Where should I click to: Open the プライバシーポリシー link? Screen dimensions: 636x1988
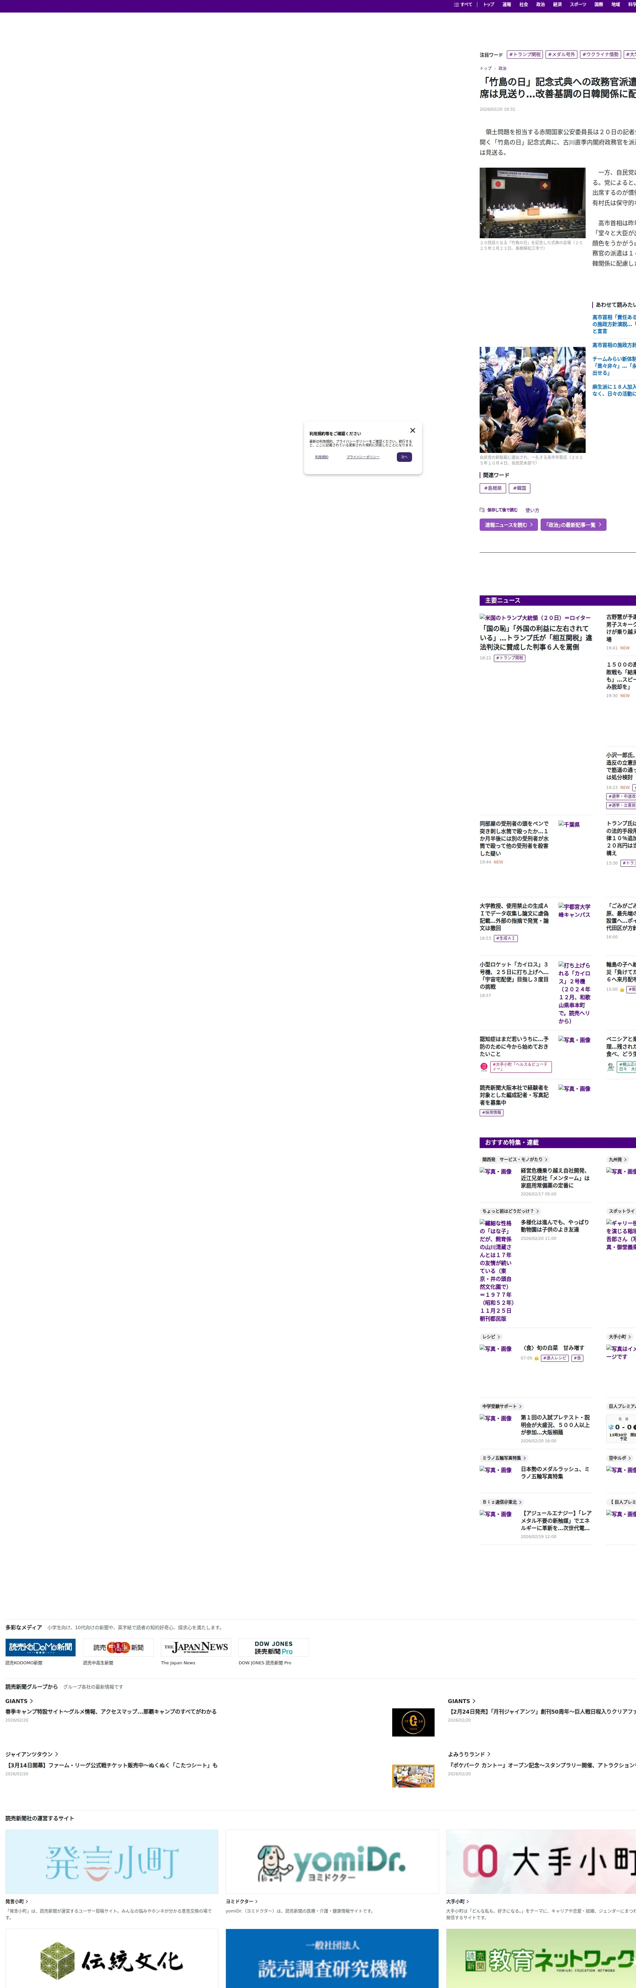coord(363,457)
